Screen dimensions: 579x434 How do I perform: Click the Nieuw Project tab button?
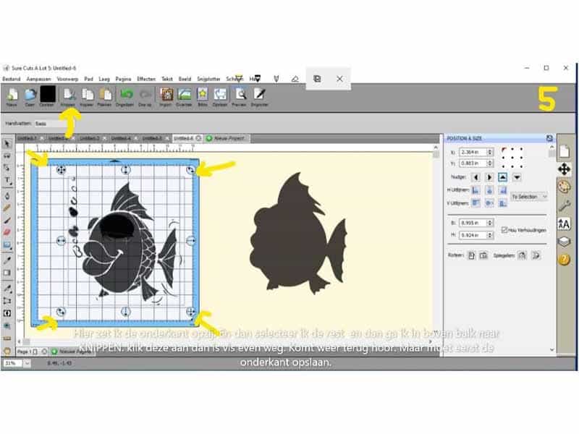pos(226,138)
